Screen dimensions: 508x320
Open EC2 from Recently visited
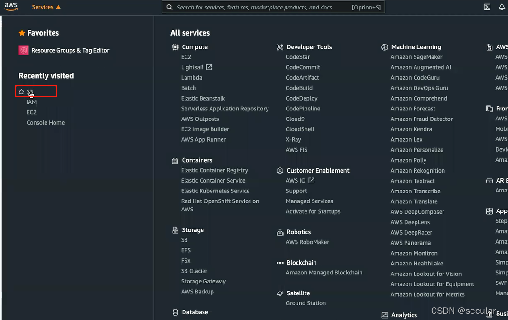click(31, 112)
